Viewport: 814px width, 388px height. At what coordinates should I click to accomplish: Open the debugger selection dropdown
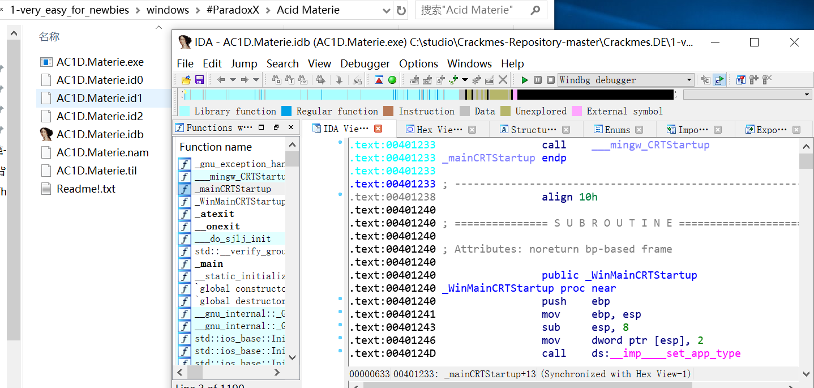(689, 80)
